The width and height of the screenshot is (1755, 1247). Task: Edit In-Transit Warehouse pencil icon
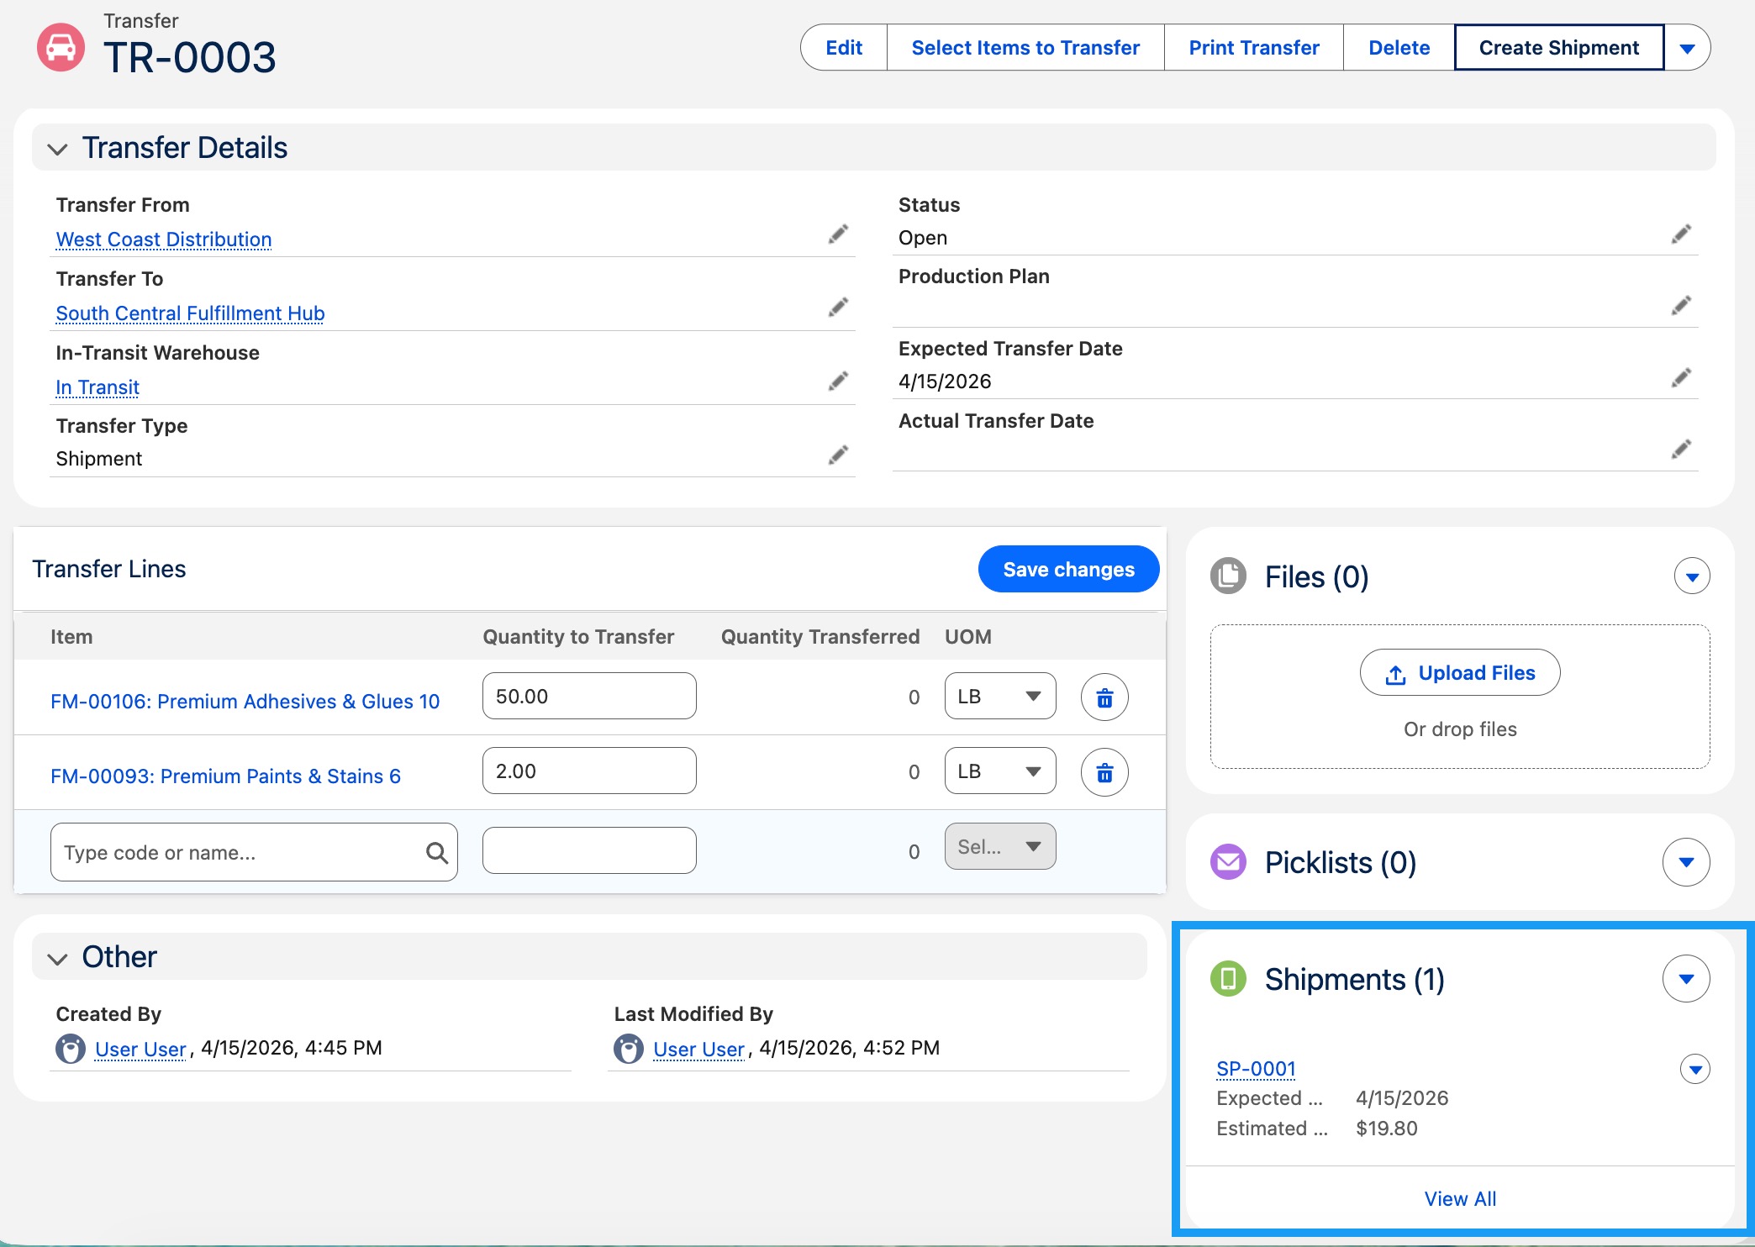[x=838, y=381]
